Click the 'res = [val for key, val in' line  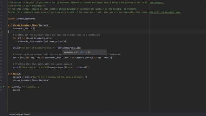[x=62, y=58]
